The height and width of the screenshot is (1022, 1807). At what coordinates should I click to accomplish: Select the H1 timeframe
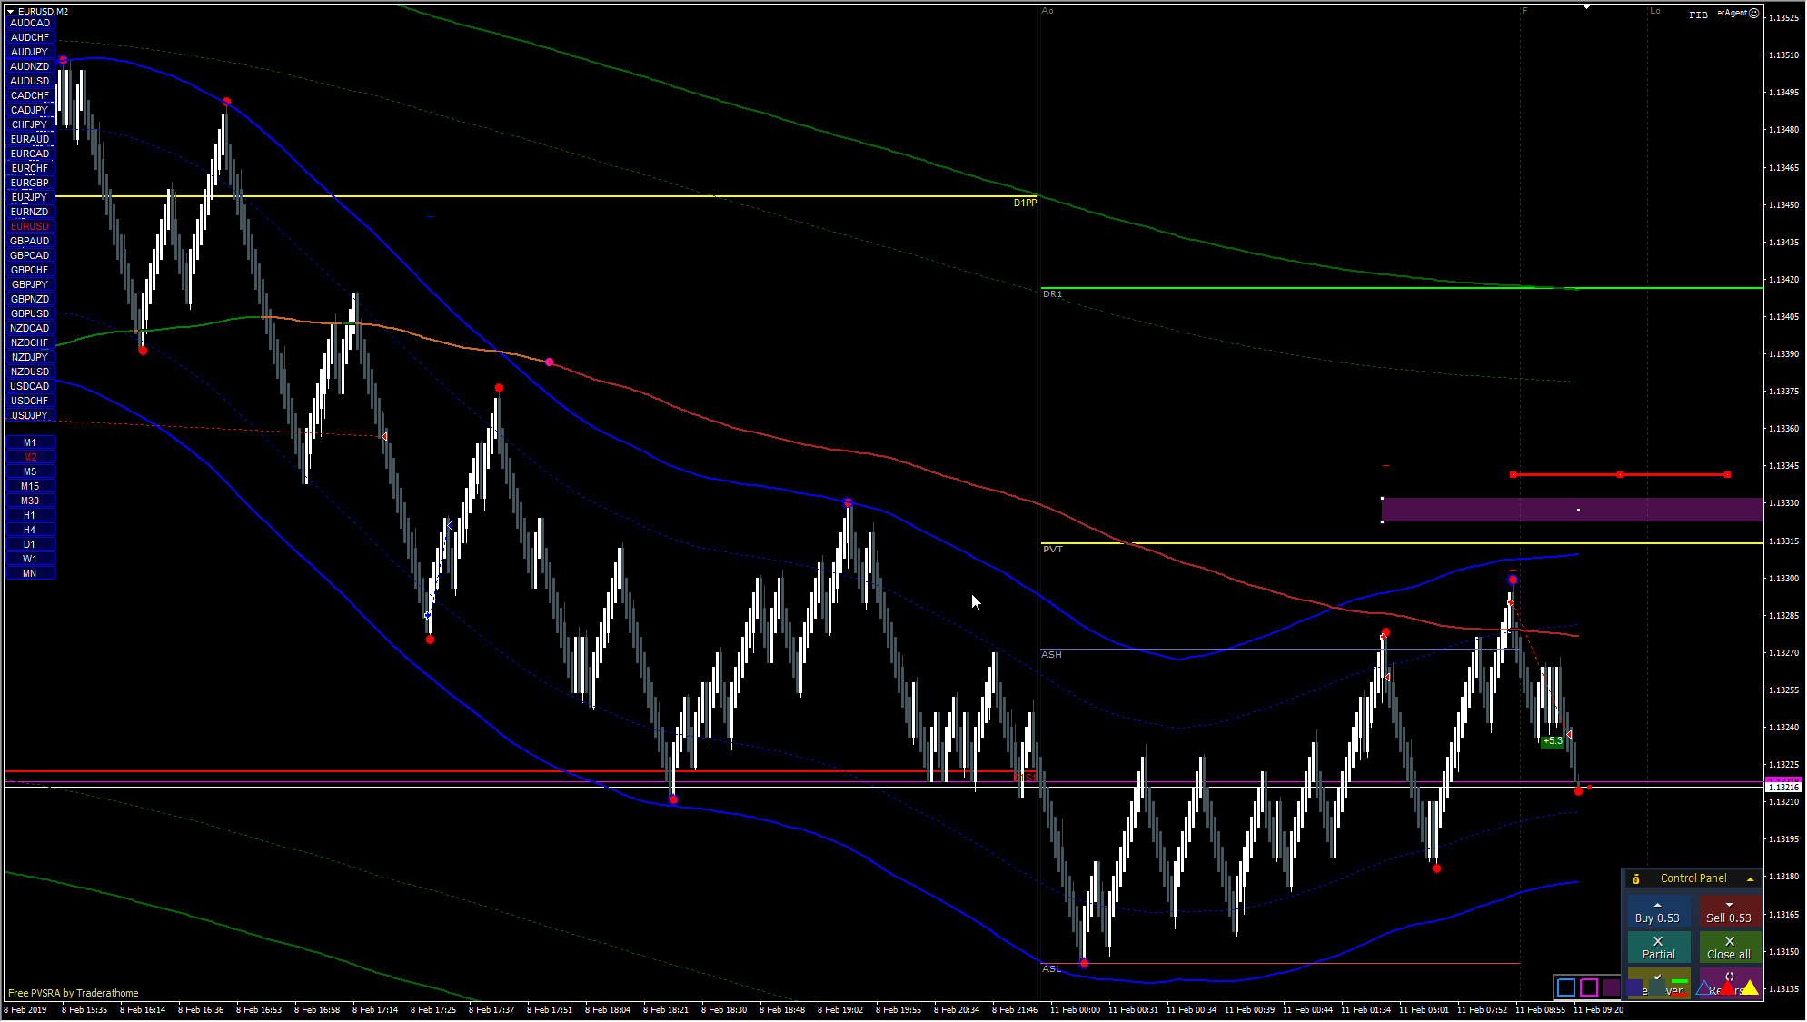[30, 515]
